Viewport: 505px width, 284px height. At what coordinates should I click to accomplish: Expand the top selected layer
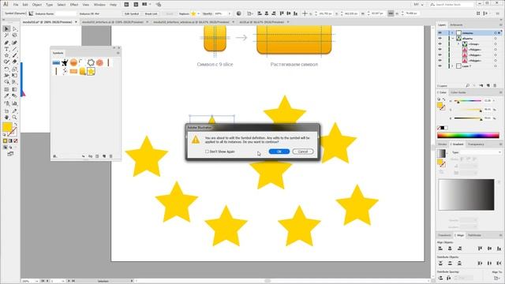452,33
